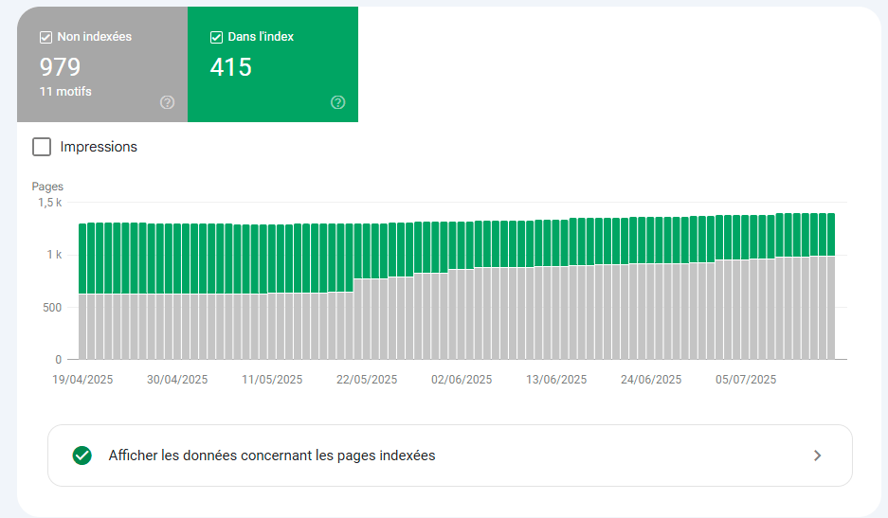Open help icon on Non indexées card
This screenshot has width=888, height=518.
[x=168, y=102]
